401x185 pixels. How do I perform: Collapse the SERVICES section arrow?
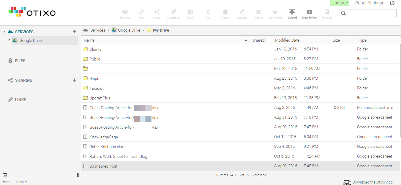[4, 32]
